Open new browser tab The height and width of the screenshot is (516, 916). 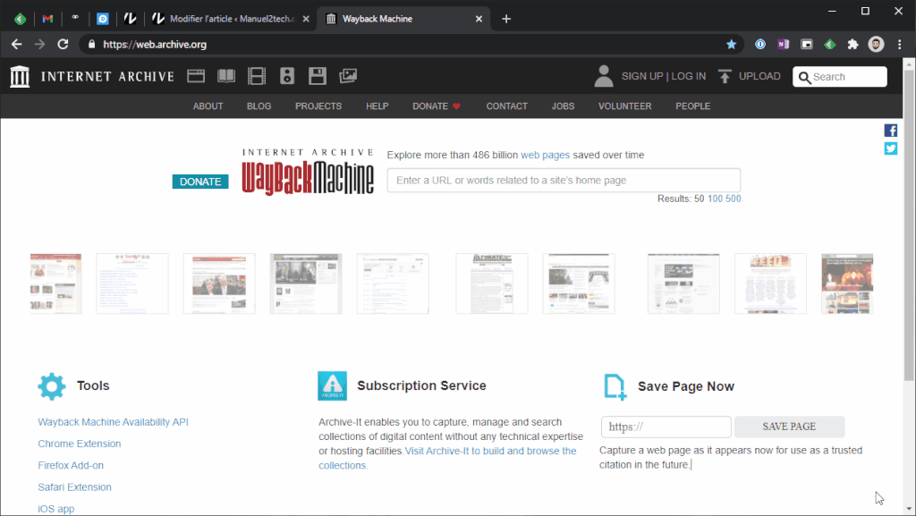pyautogui.click(x=506, y=19)
